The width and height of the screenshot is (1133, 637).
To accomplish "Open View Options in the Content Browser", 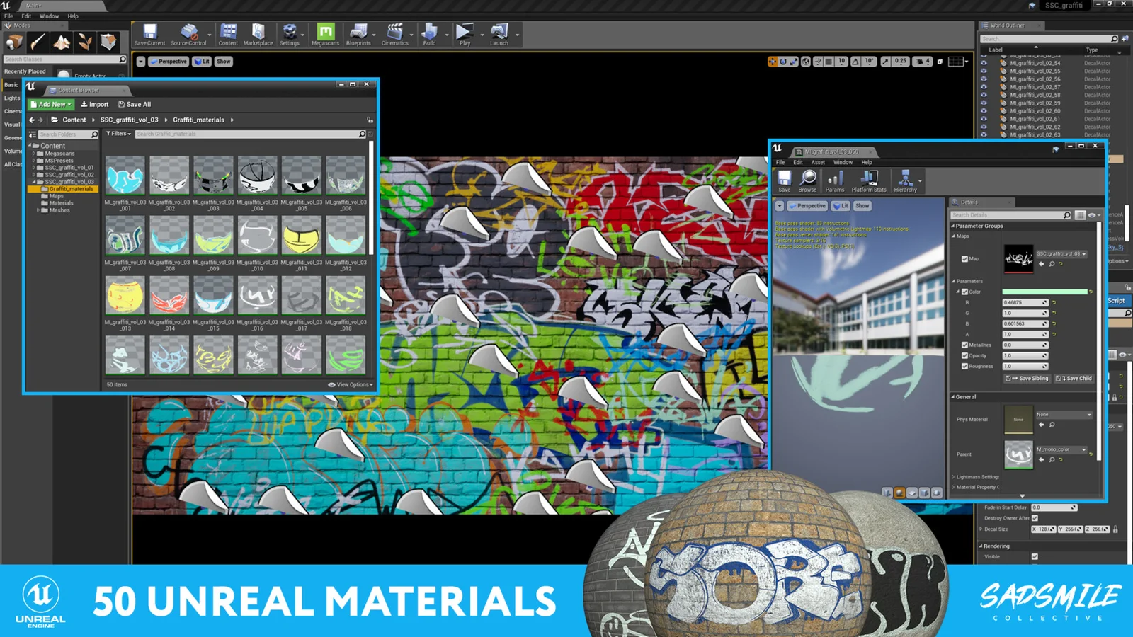I will coord(351,384).
